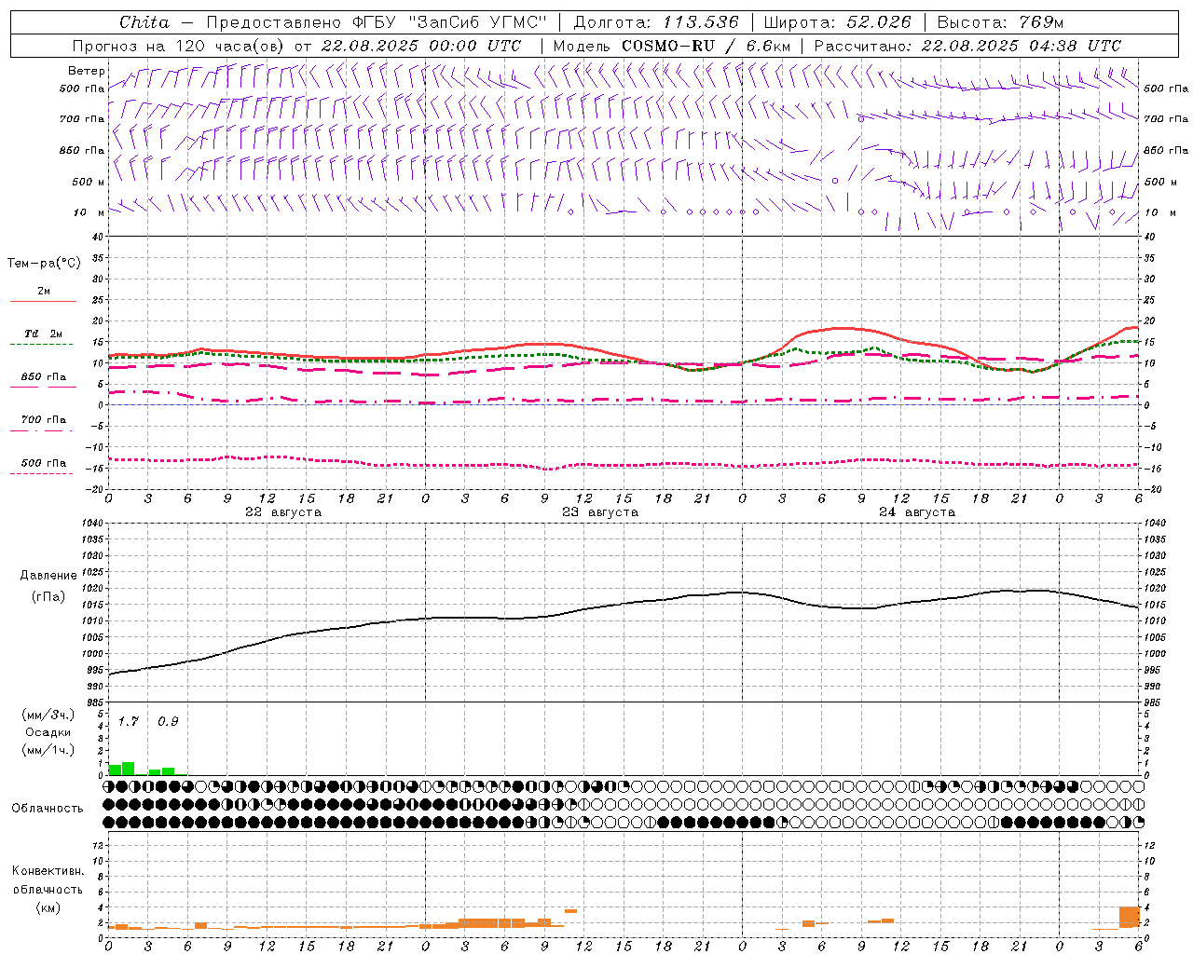Click the "Облачность" cloud cover label
The height and width of the screenshot is (954, 1193).
coord(48,809)
